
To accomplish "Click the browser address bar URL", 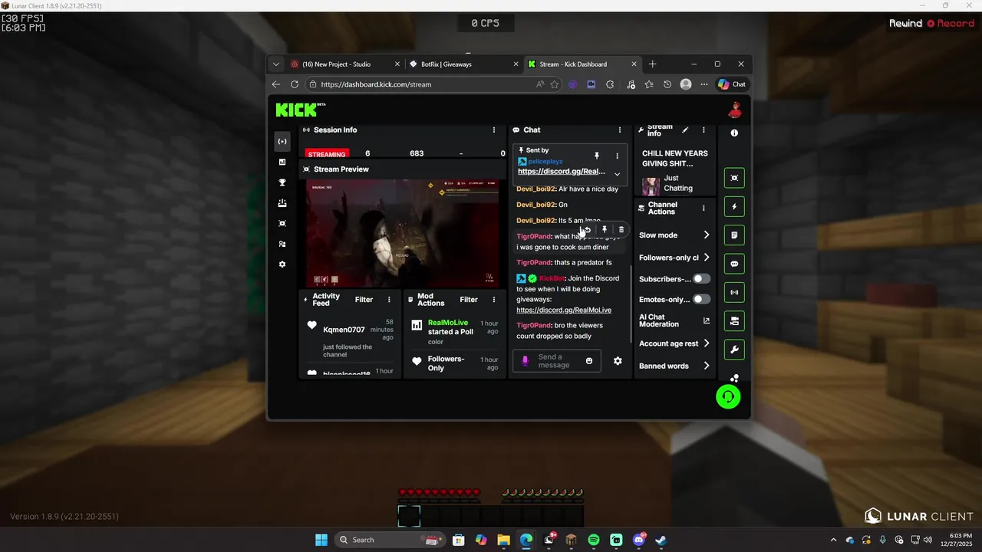I will coord(376,84).
